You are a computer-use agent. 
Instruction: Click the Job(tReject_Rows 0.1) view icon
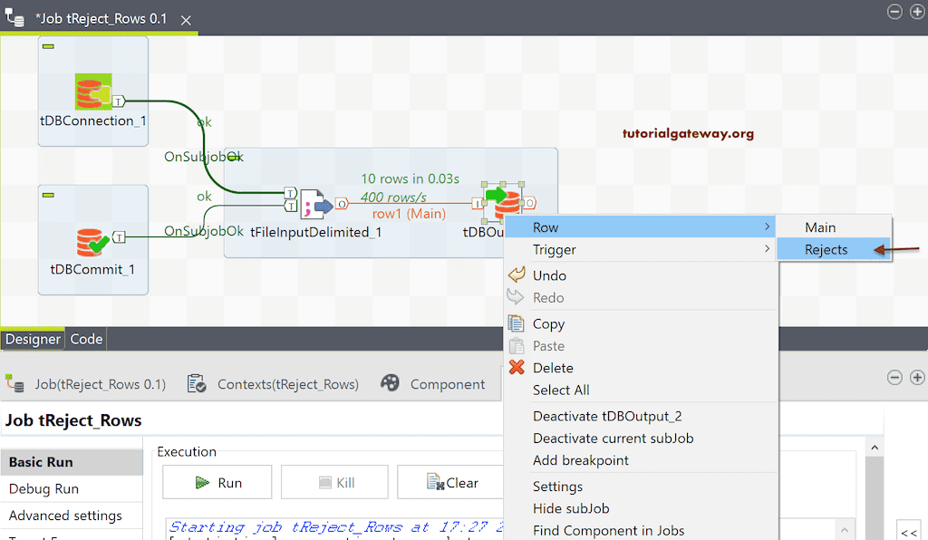[15, 383]
